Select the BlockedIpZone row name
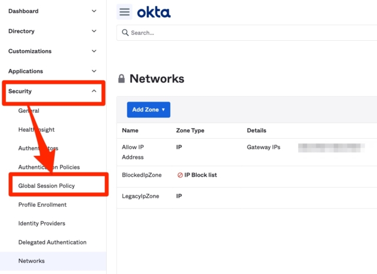The height and width of the screenshot is (274, 377). pyautogui.click(x=141, y=175)
